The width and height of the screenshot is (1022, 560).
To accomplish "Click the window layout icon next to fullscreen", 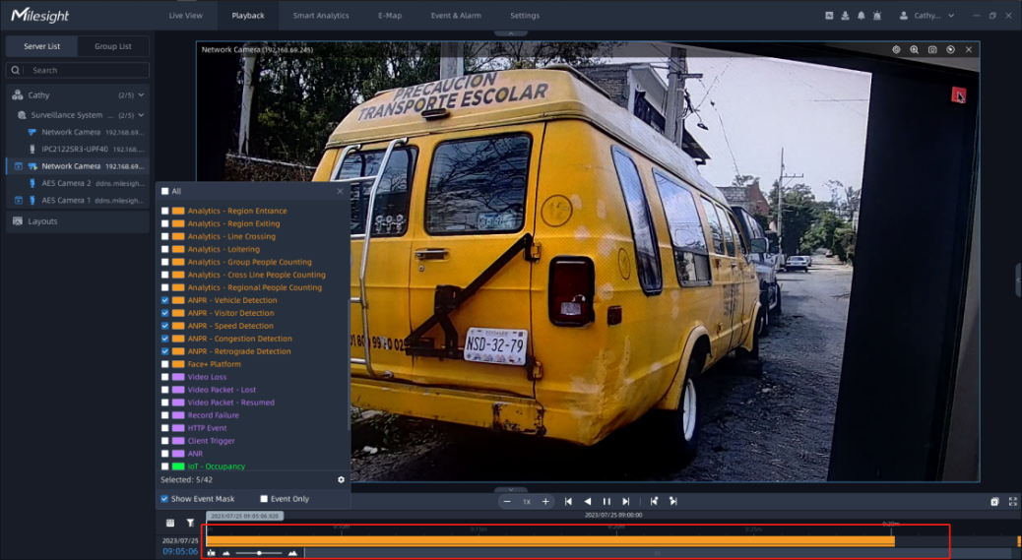I will [994, 501].
